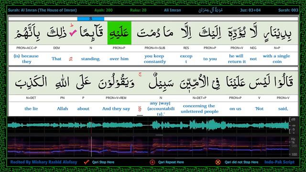This screenshot has height=172, width=306.
Task: Click the 'Juz: 03+04' header text
Action: tap(251, 10)
